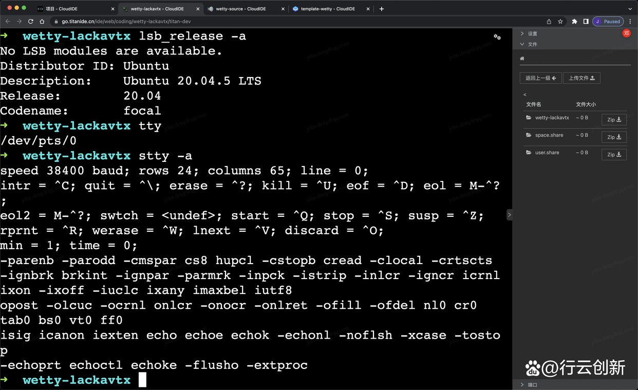The height and width of the screenshot is (390, 638).
Task: Click the Zip download for user.share row
Action: point(614,154)
